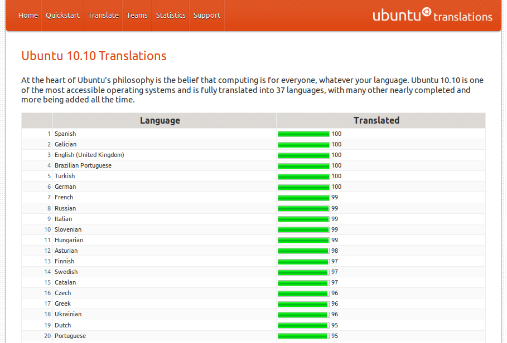Select the Greek language entry

pos(62,303)
